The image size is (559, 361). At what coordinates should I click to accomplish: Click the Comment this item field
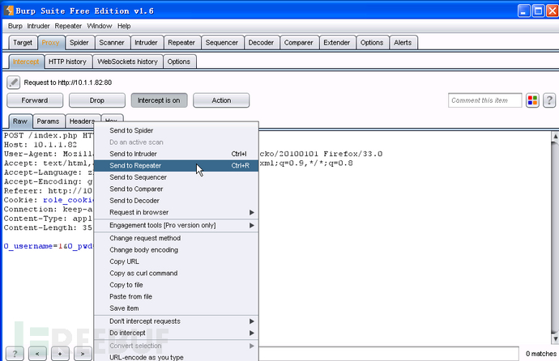pyautogui.click(x=484, y=100)
